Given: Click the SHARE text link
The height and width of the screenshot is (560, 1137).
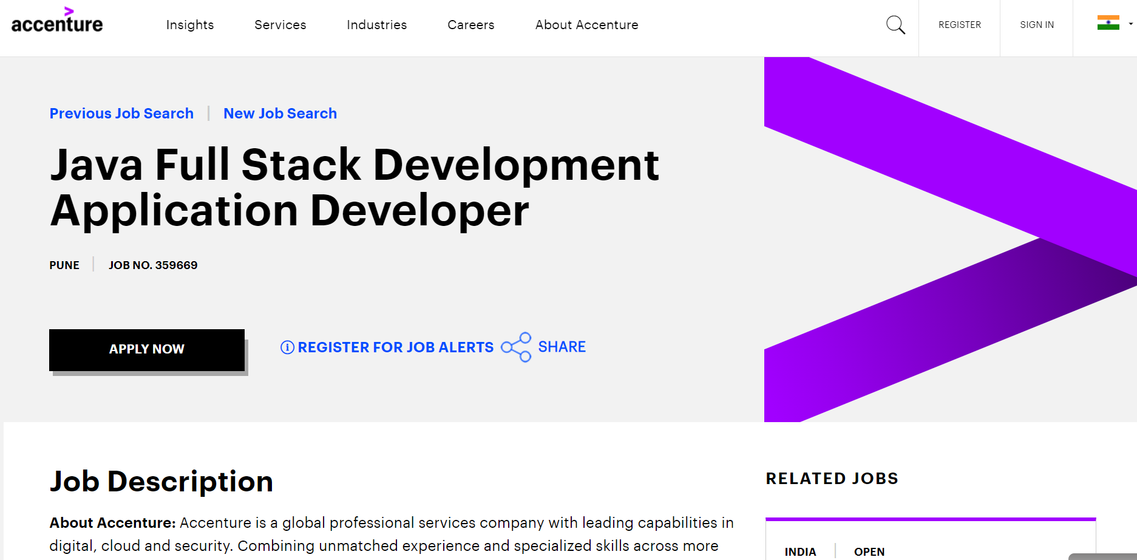Looking at the screenshot, I should pyautogui.click(x=562, y=347).
